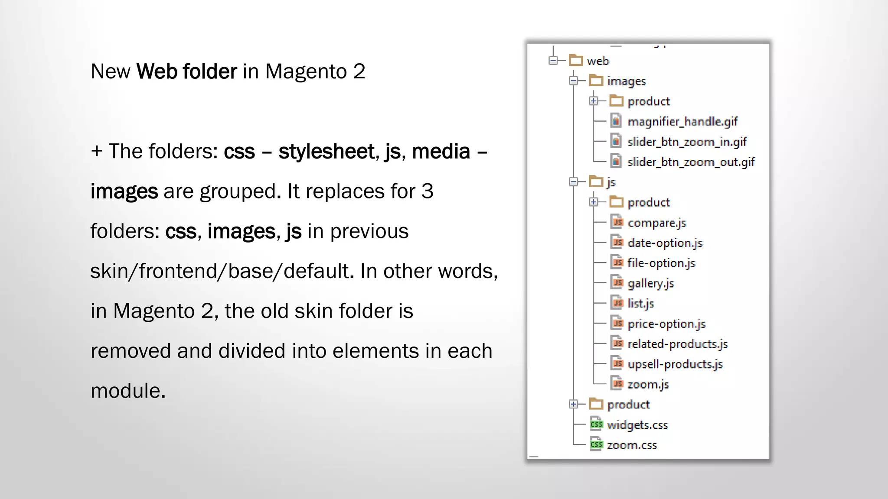Click the images folder icon
888x499 pixels.
tap(596, 81)
